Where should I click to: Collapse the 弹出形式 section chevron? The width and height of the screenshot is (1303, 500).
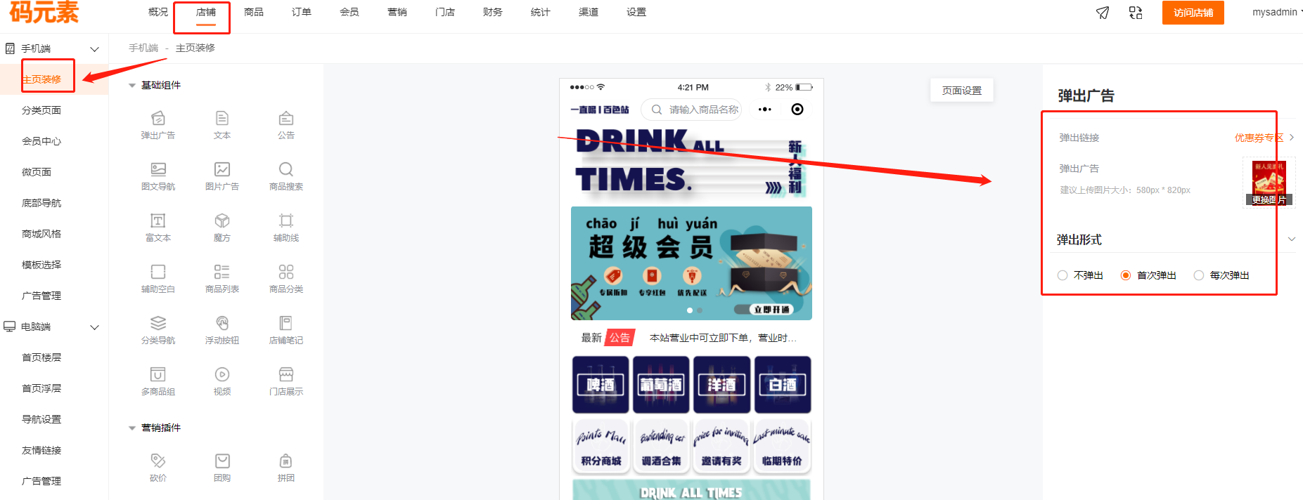(x=1292, y=239)
